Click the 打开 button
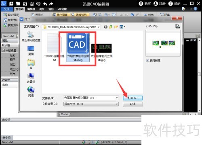 coord(133,98)
